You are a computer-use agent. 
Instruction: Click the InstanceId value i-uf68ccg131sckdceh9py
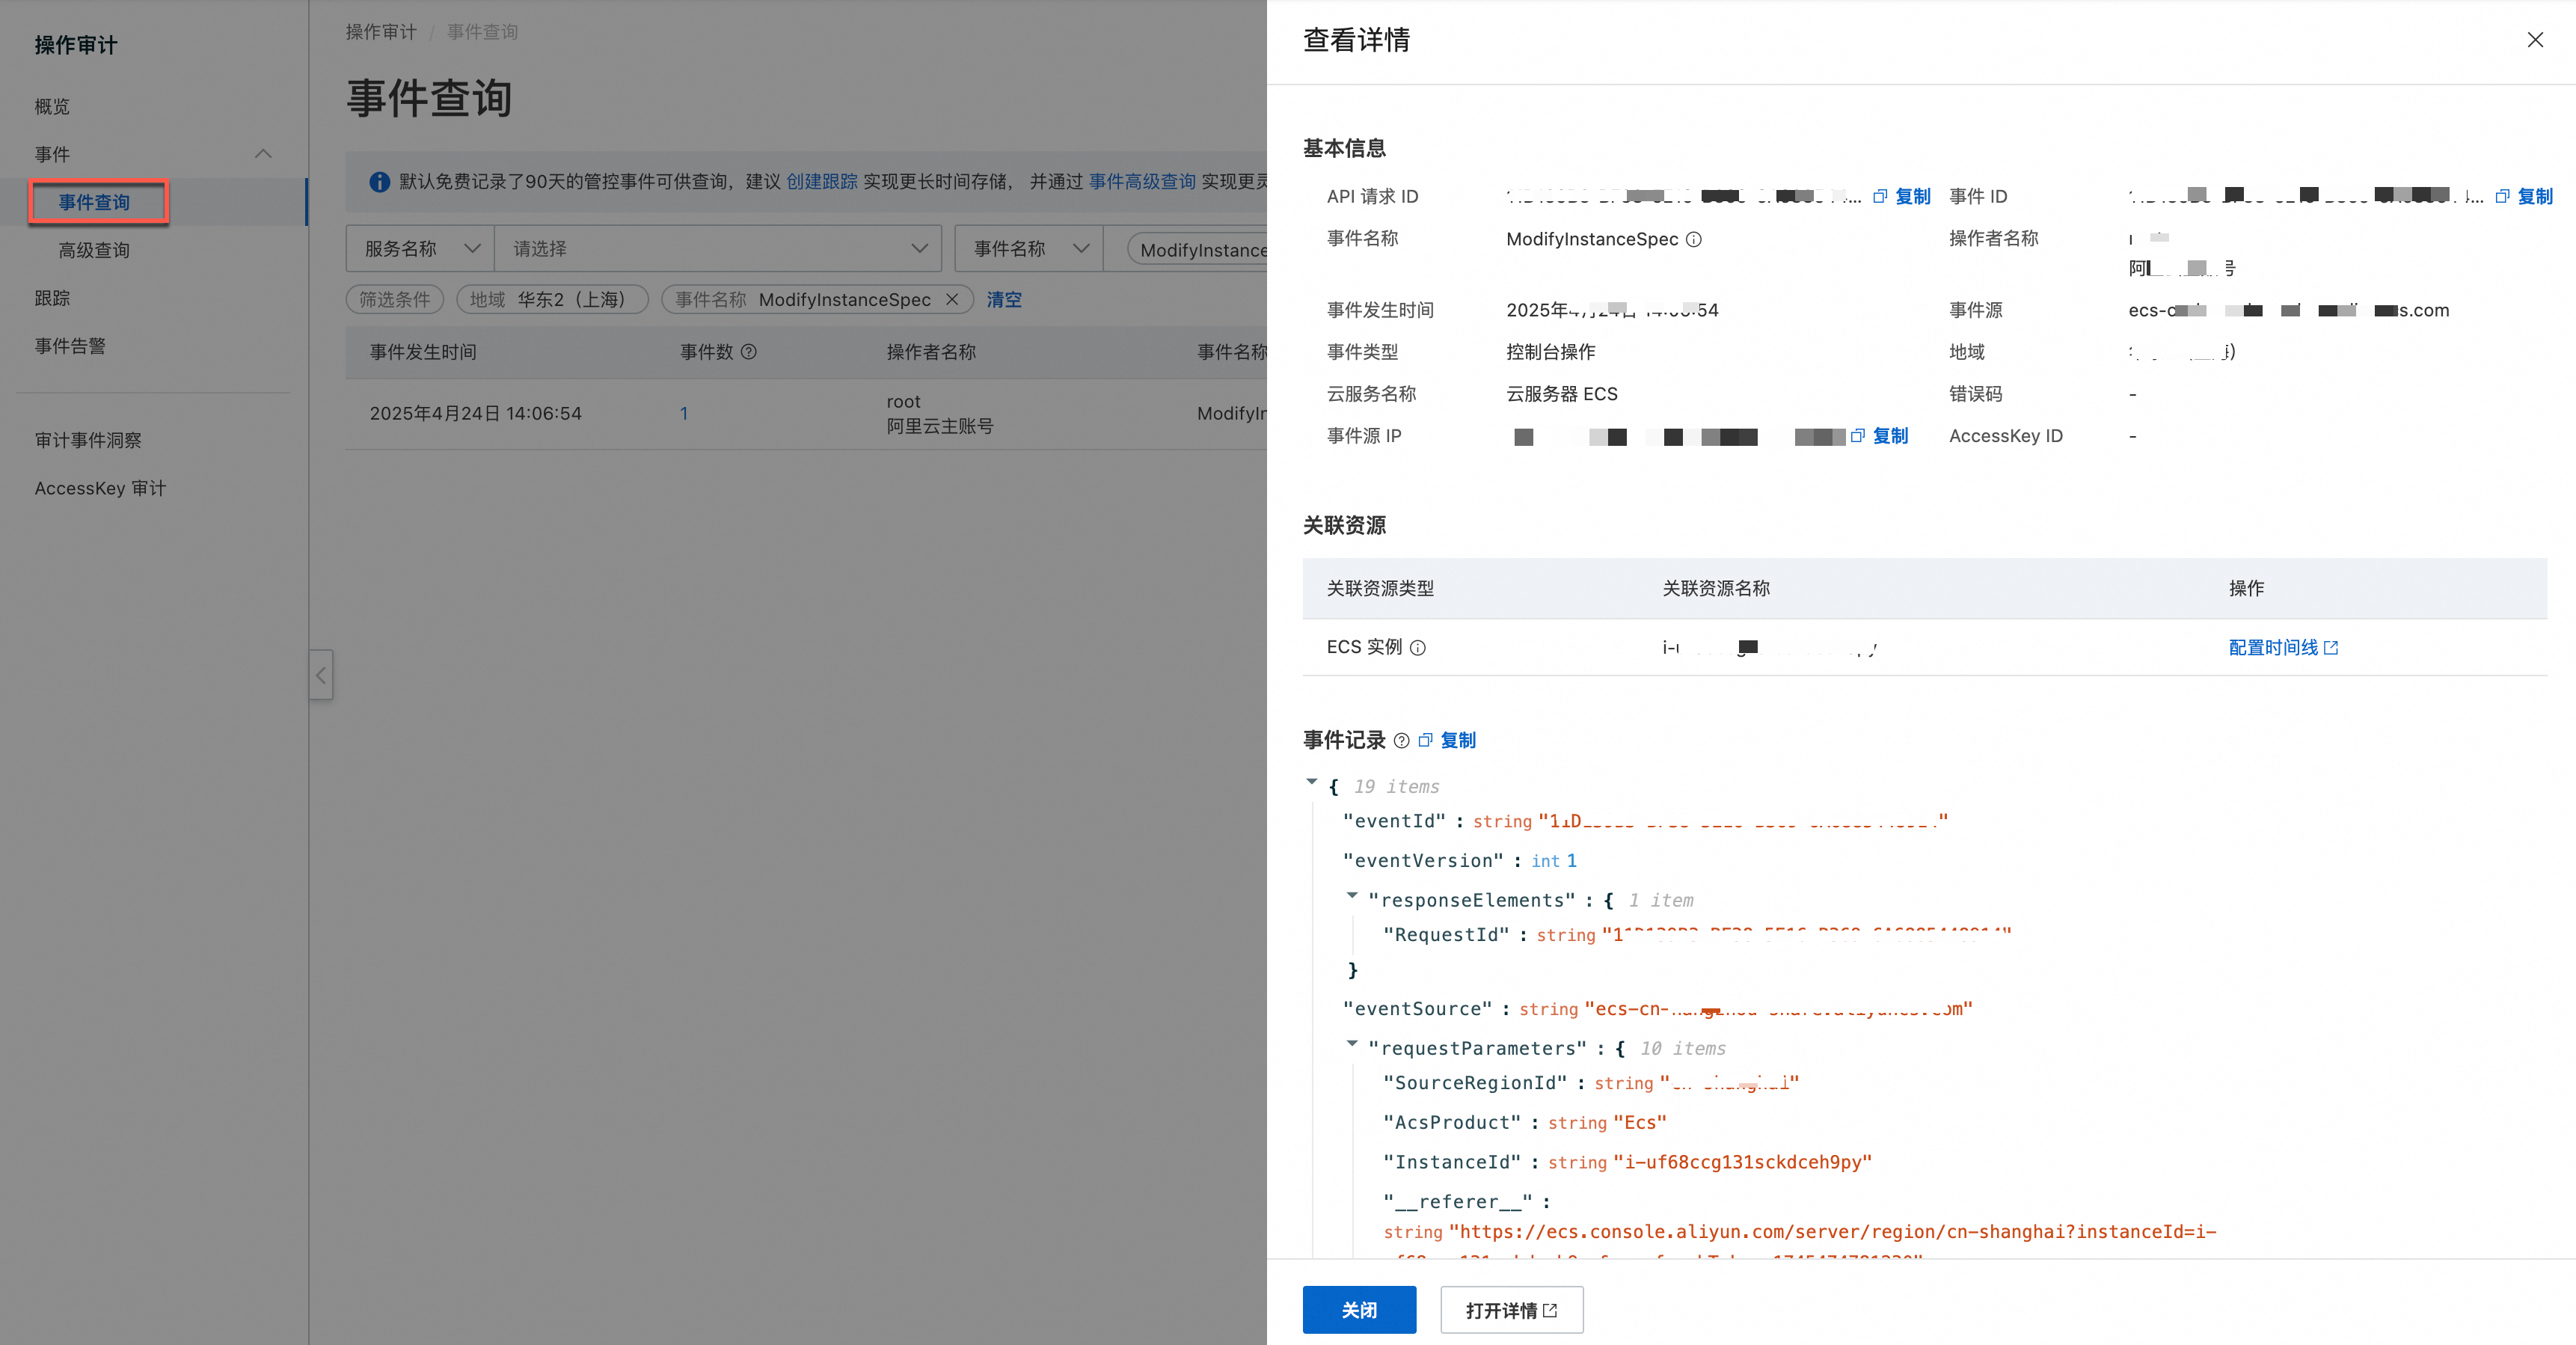pyautogui.click(x=1743, y=1162)
